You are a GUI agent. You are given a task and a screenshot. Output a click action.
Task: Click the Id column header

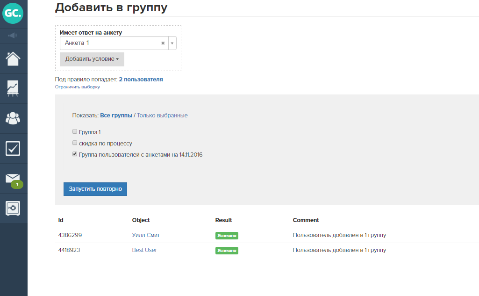[61, 220]
